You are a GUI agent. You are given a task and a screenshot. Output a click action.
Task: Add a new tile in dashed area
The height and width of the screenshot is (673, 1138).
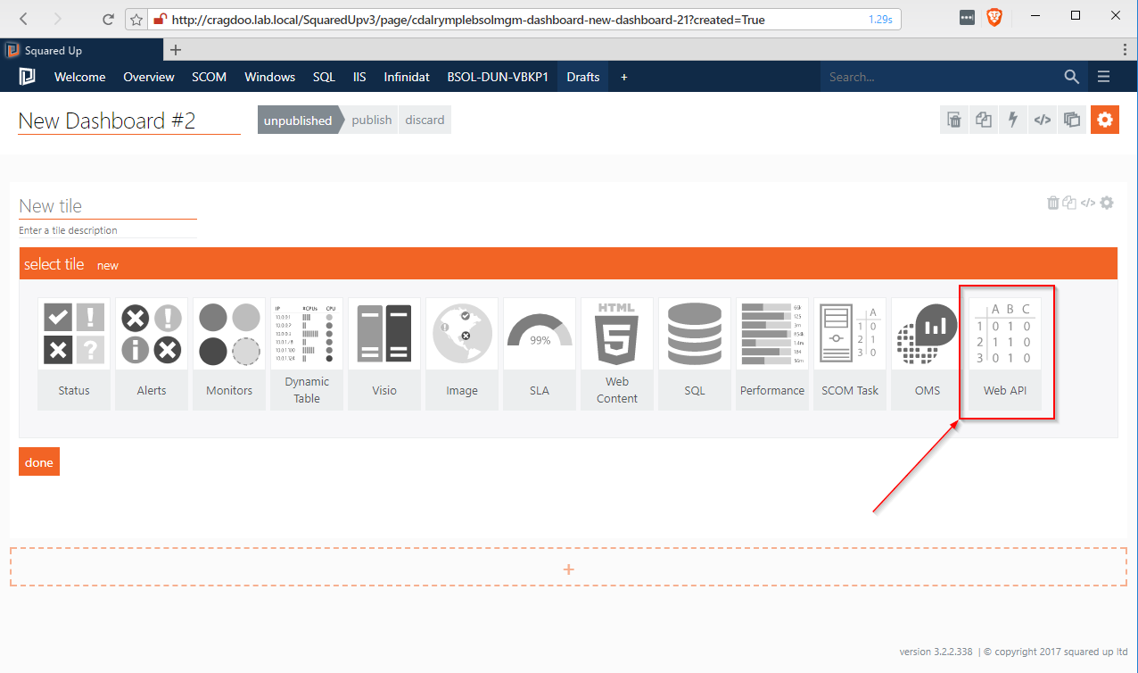click(569, 568)
